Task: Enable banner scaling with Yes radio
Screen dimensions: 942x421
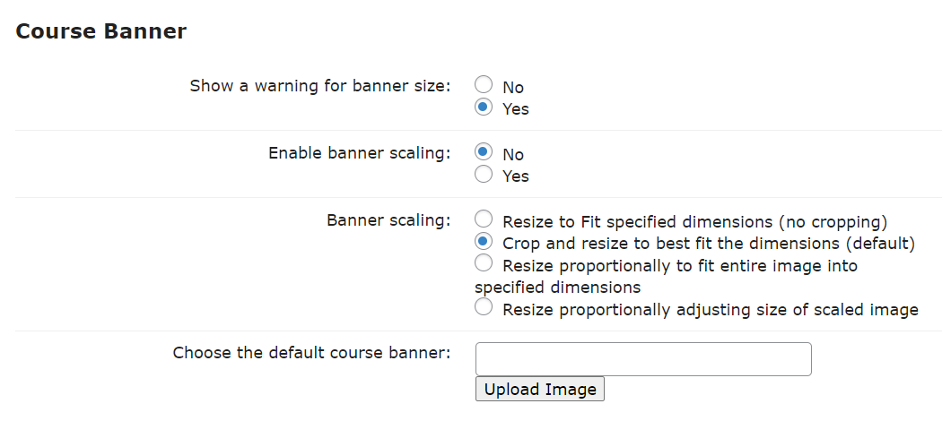Action: [483, 174]
